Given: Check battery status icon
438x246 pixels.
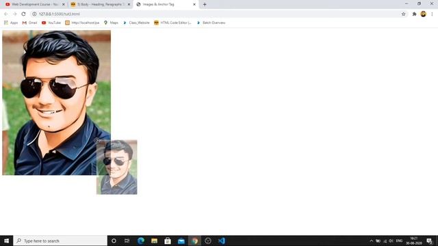Looking at the screenshot, I should [378, 241].
